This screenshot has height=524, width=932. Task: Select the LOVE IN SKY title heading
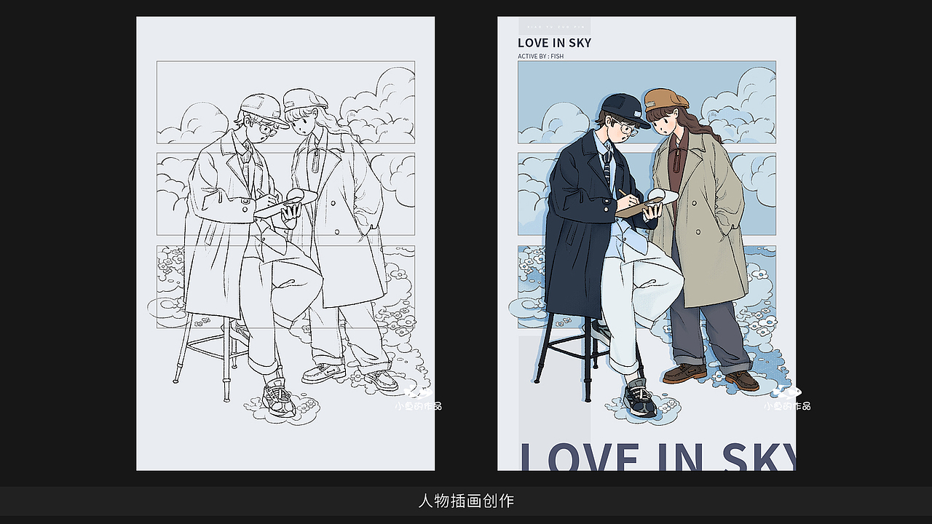coord(555,43)
